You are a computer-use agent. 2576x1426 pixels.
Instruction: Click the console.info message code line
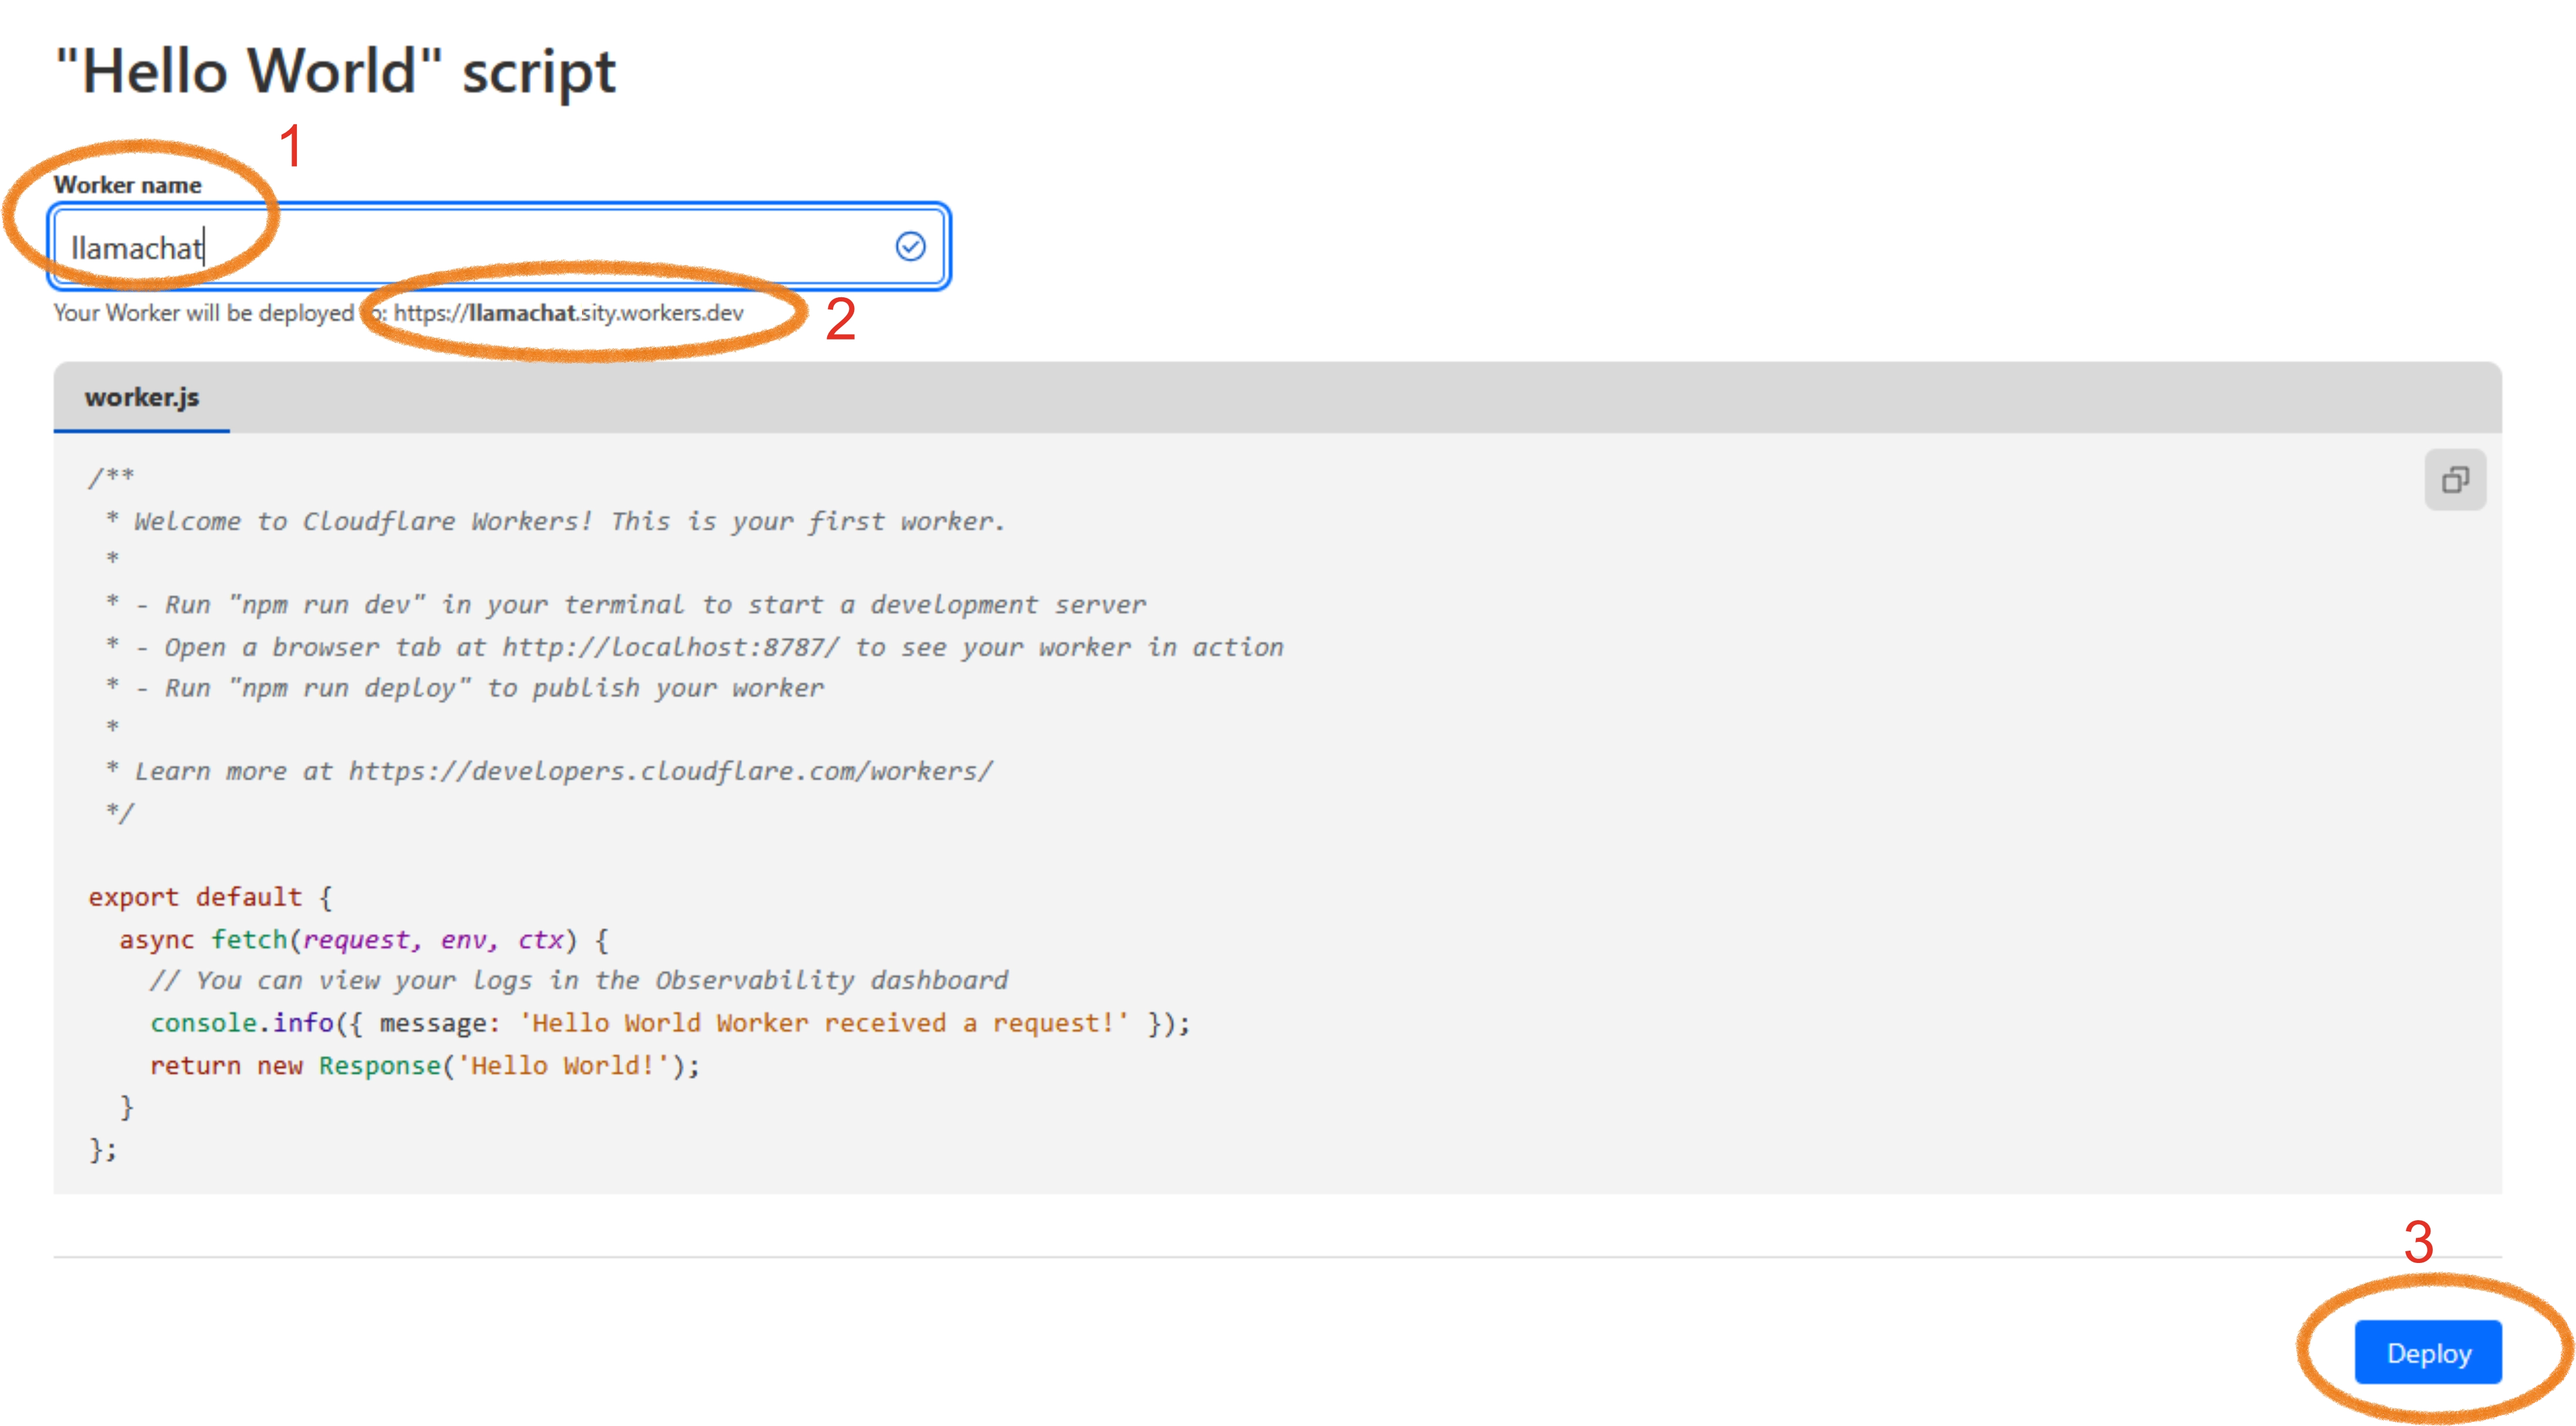tap(669, 1022)
